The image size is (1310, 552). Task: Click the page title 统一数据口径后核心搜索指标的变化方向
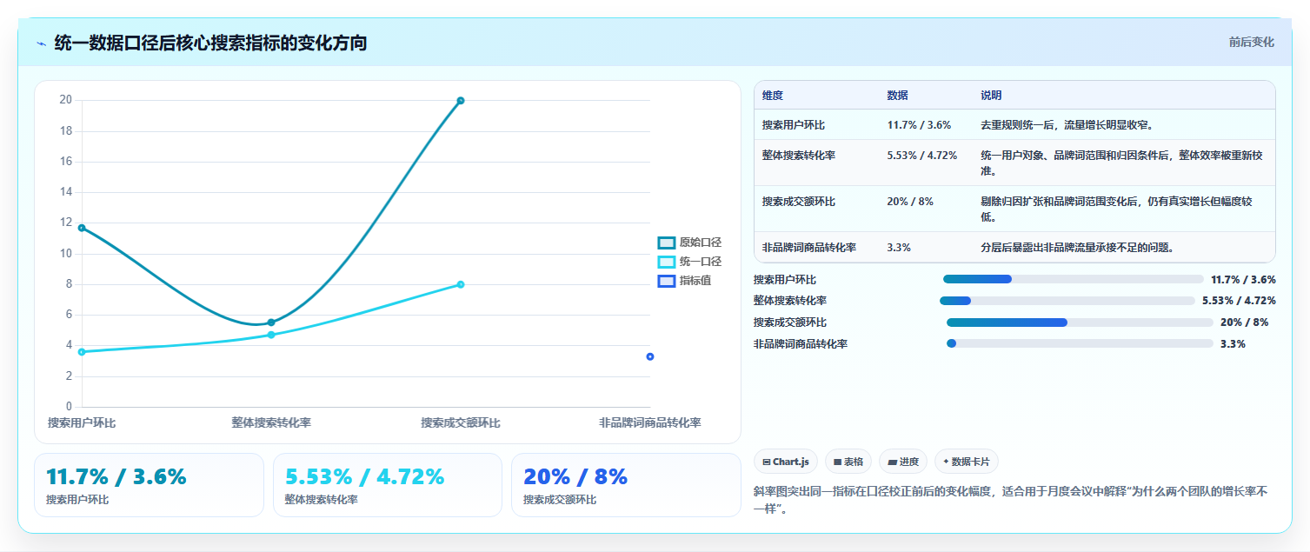tap(210, 43)
